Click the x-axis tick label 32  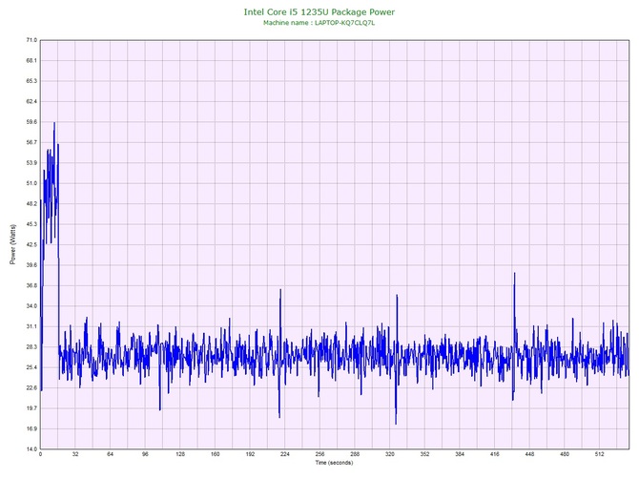coord(75,454)
